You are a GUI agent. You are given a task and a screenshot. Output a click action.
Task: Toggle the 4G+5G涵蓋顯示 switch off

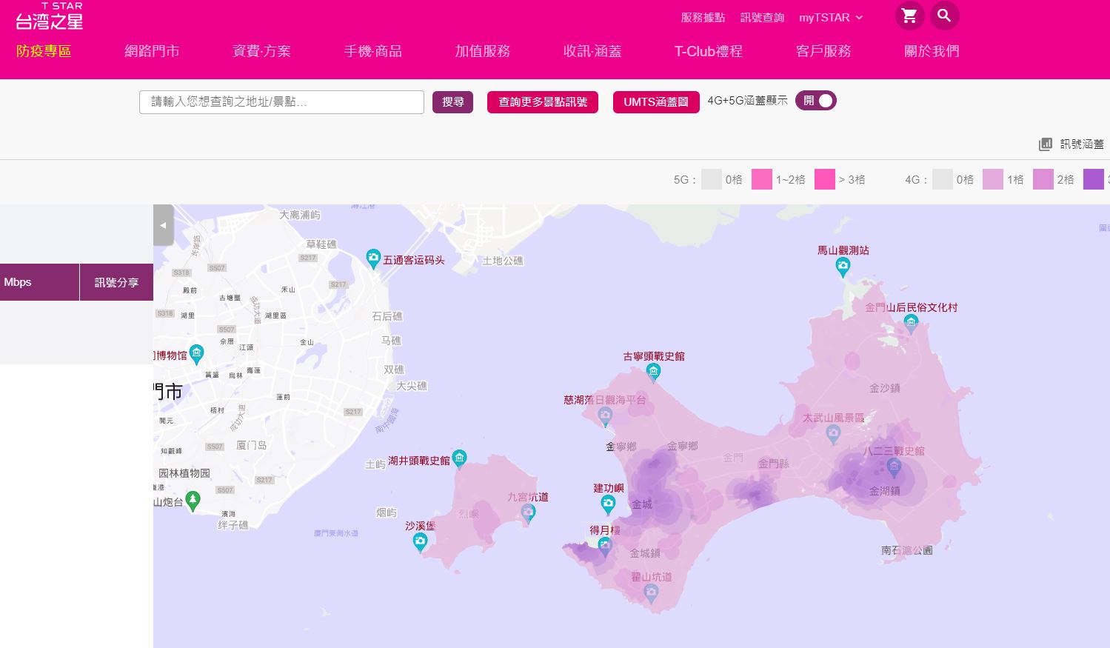click(816, 101)
